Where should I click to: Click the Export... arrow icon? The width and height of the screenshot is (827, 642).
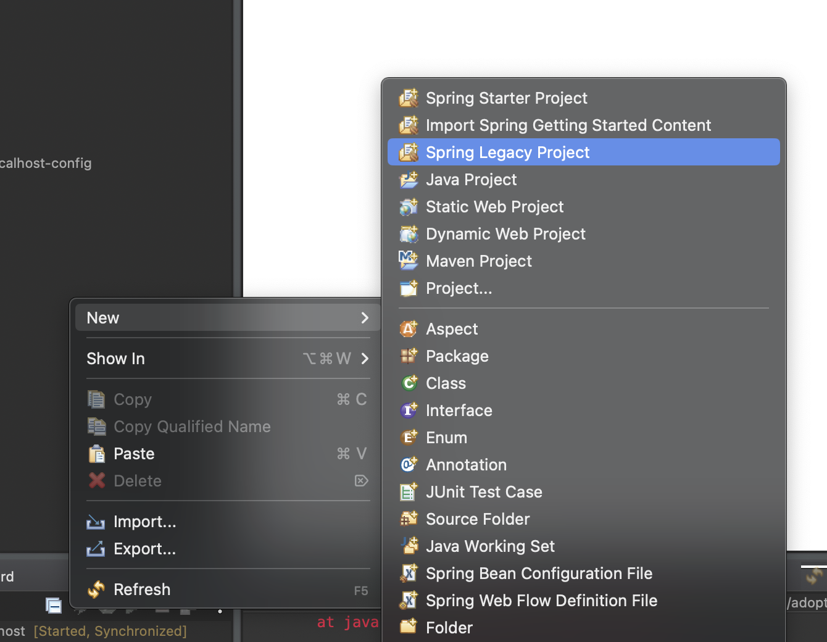point(96,549)
